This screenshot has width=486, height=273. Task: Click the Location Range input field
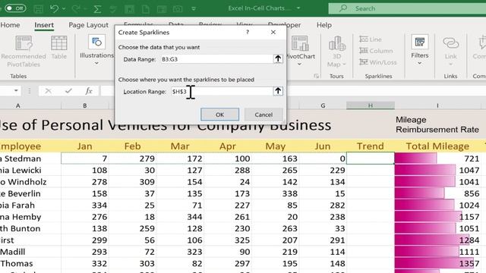pyautogui.click(x=222, y=91)
